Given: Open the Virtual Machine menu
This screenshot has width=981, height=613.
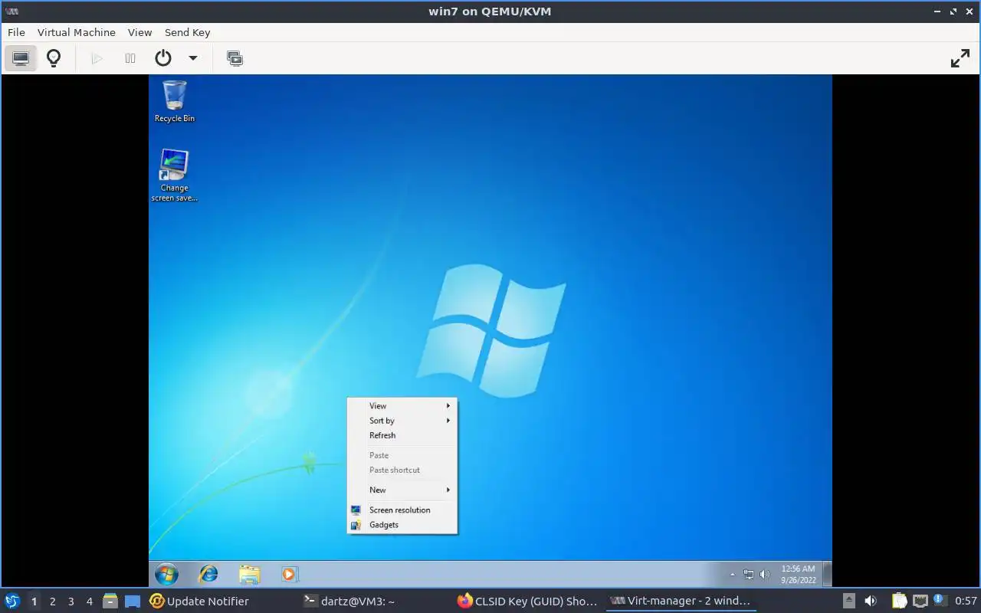Looking at the screenshot, I should (77, 32).
